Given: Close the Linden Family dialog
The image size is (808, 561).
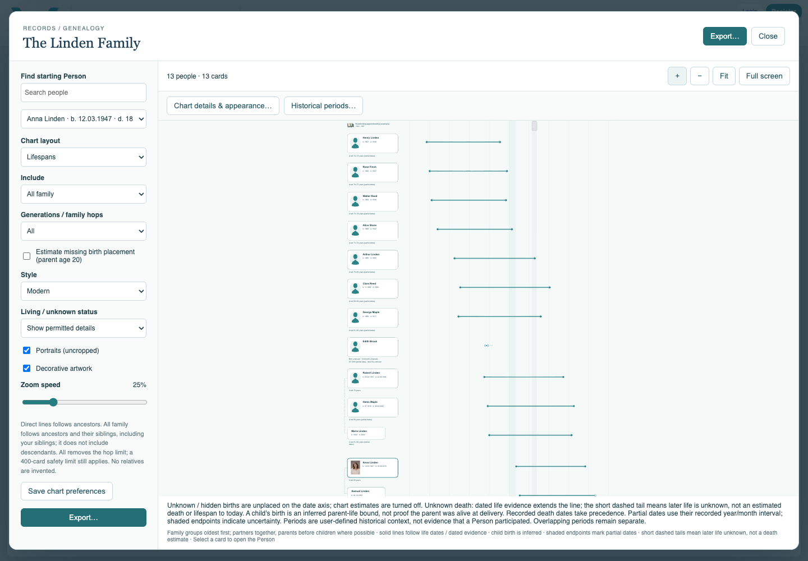Looking at the screenshot, I should [x=768, y=36].
